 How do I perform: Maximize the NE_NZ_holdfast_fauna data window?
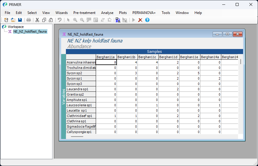click(227, 34)
